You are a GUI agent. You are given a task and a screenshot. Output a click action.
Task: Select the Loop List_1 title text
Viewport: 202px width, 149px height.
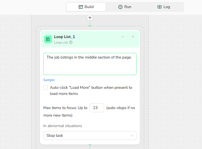point(64,37)
